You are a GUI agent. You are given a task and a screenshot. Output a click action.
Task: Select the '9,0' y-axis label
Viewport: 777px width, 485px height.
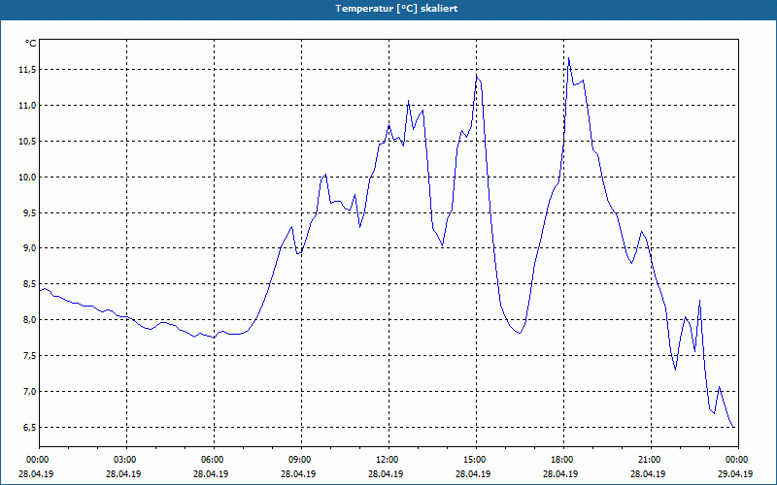[x=29, y=248]
